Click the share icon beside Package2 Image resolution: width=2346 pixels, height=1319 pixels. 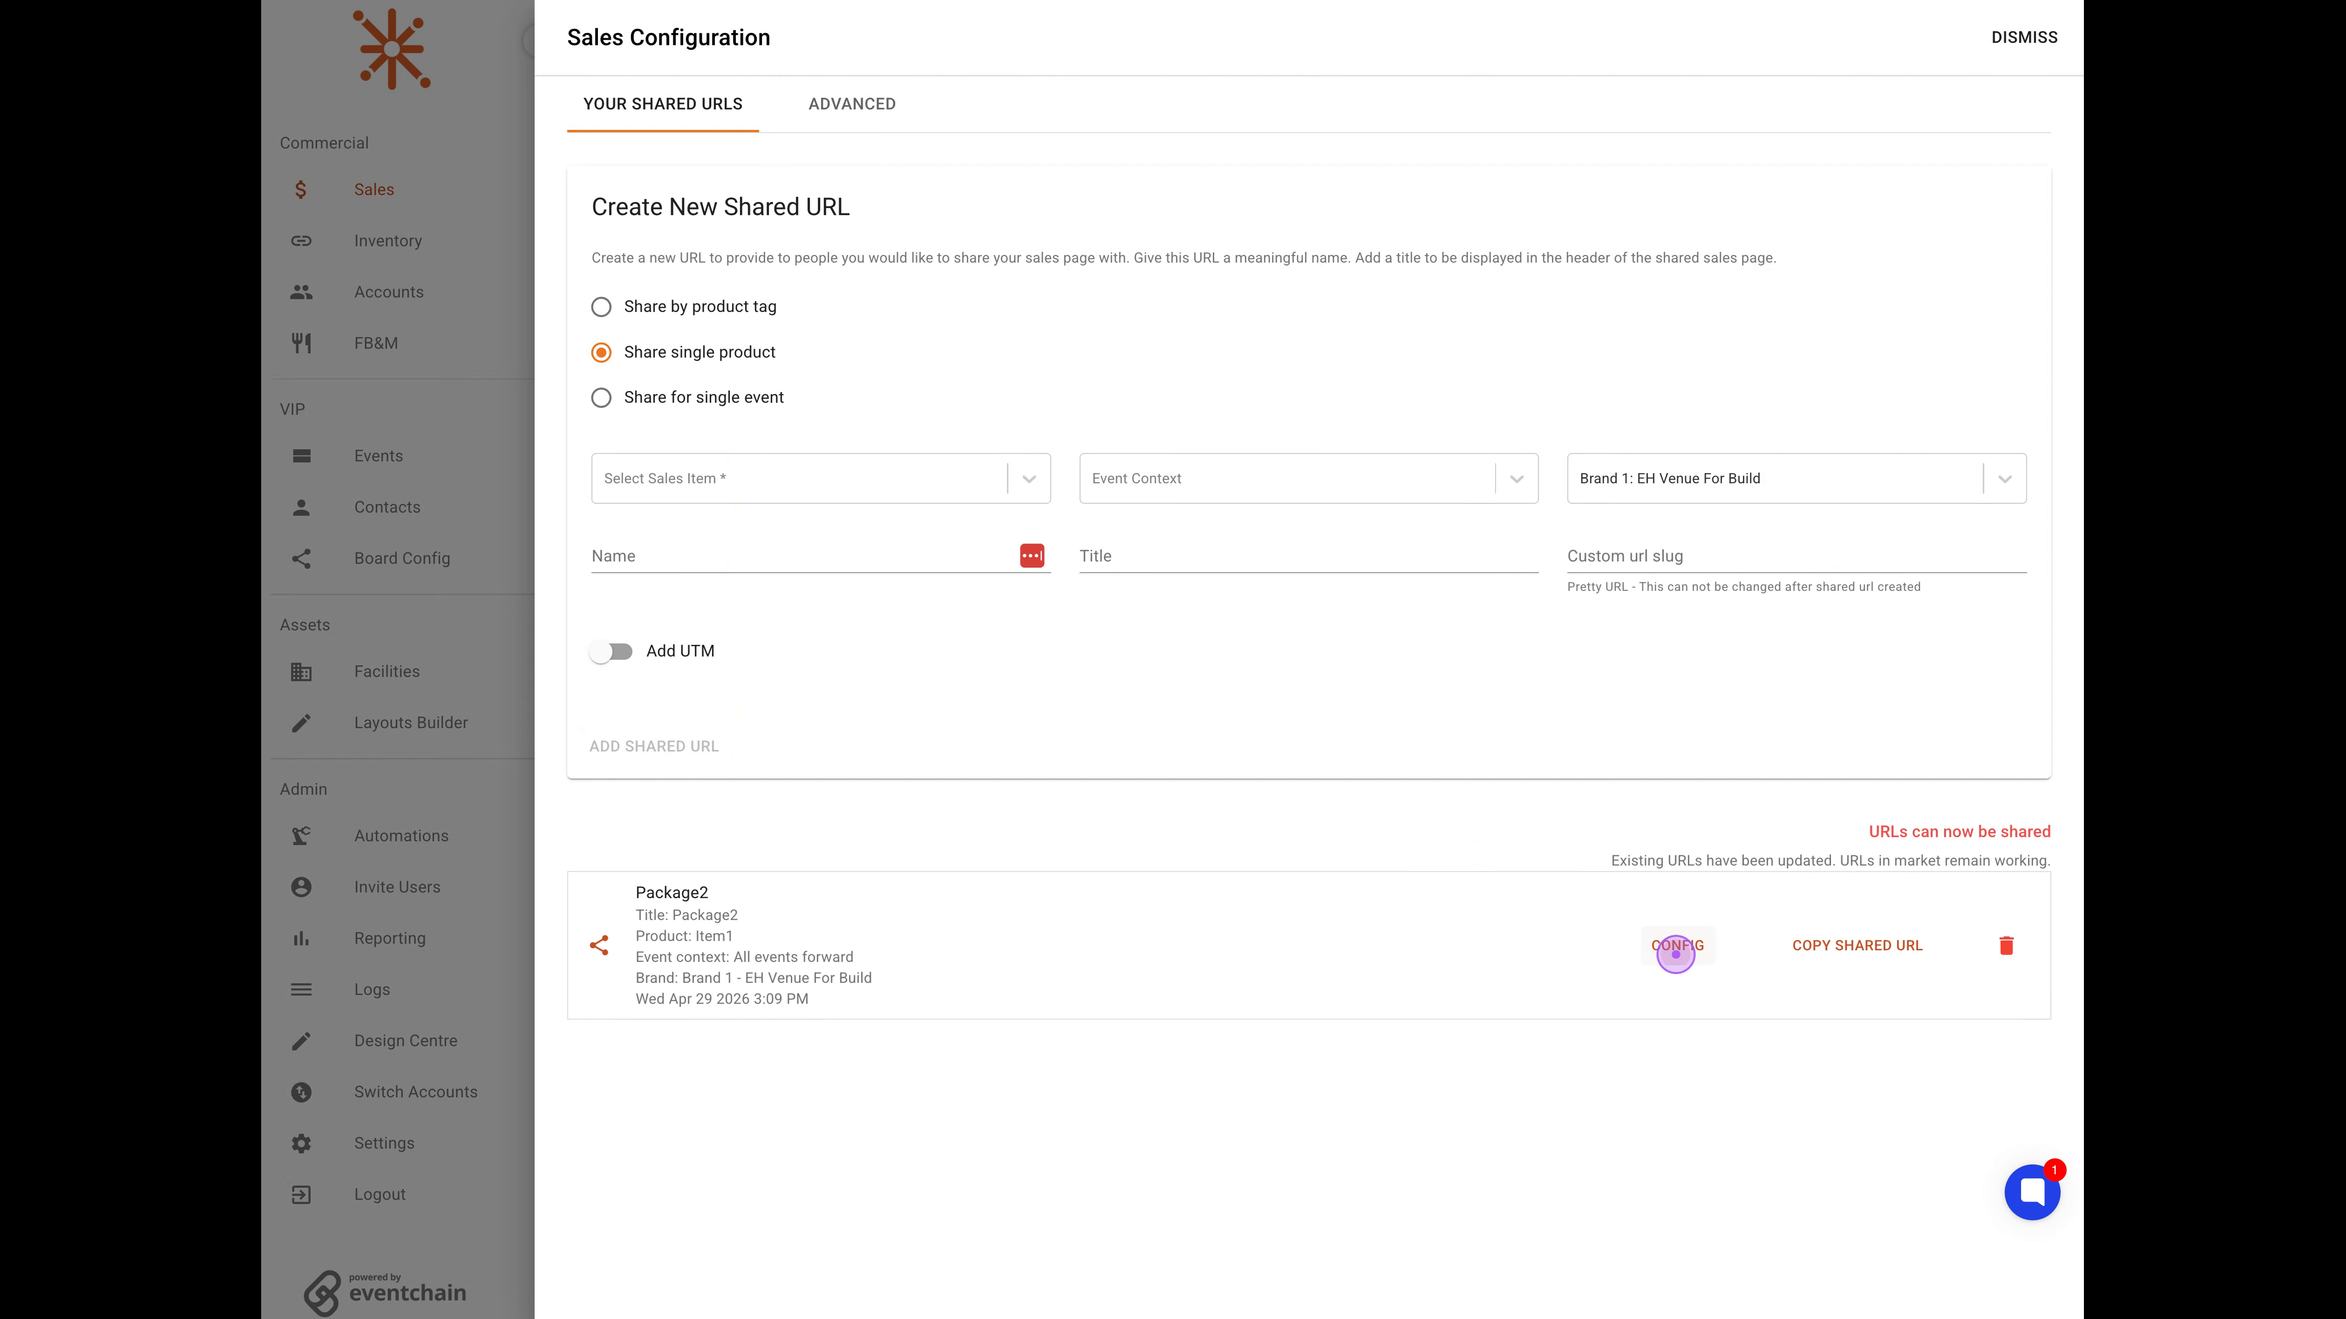pos(599,946)
